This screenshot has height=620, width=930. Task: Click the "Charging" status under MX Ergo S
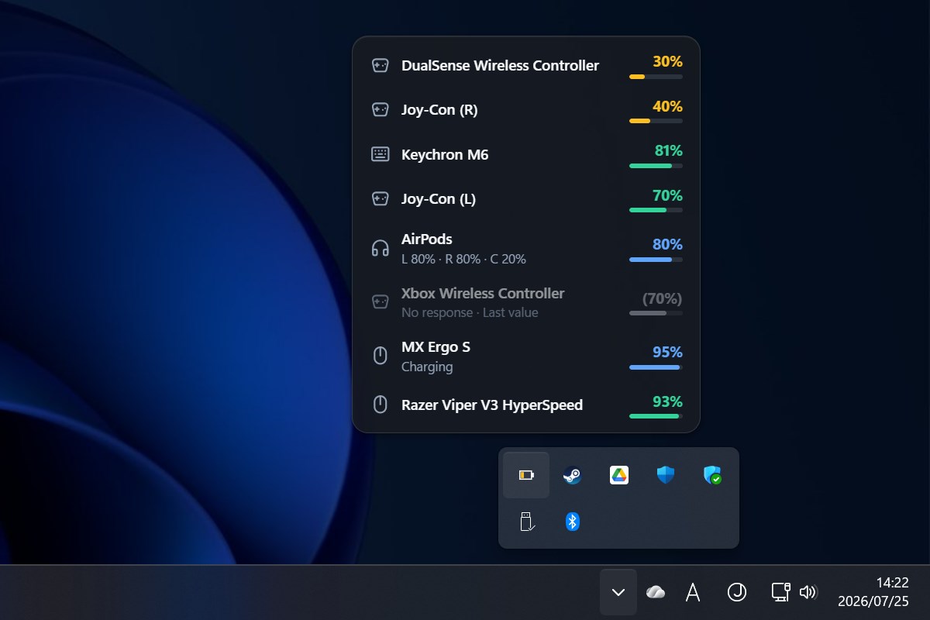point(427,367)
